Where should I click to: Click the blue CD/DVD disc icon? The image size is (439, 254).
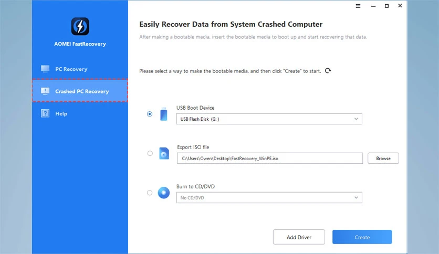pos(164,193)
